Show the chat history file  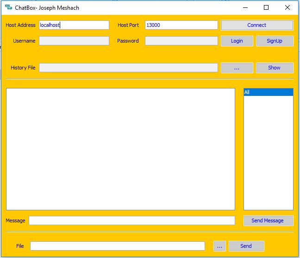274,68
